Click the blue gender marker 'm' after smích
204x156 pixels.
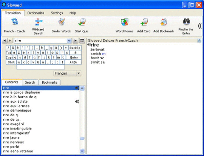tap(104, 54)
